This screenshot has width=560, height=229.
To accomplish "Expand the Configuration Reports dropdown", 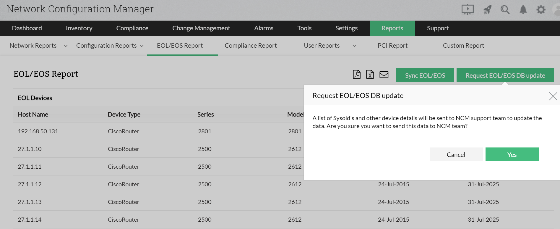I will [142, 46].
